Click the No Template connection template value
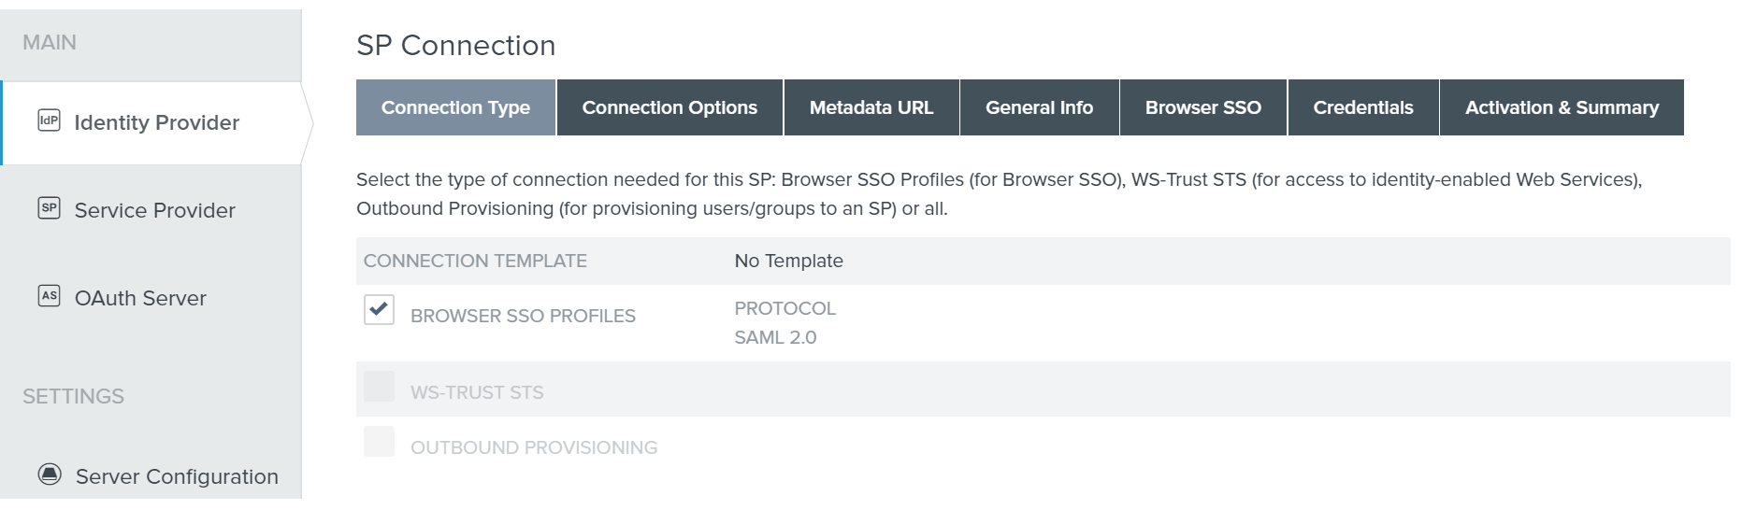Screen dimensions: 1742x524 [x=788, y=262]
